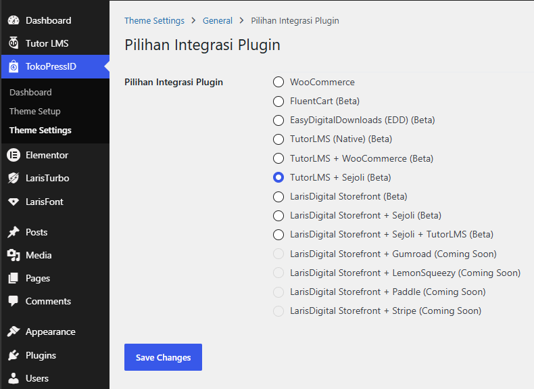Click the TutorLMS + Sejoli (Beta) label
This screenshot has height=389, width=534.
(341, 178)
